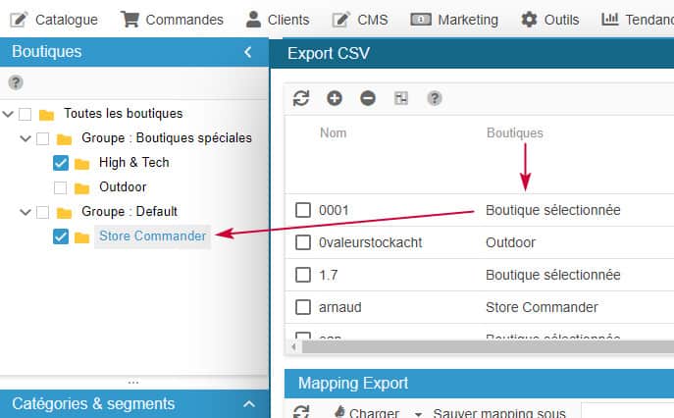This screenshot has height=418, width=674.
Task: Collapse the Groupe : Boutiques spéciales node
Action: (26, 138)
